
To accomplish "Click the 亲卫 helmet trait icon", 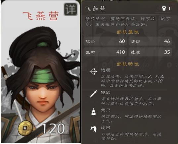I will 94,112.
